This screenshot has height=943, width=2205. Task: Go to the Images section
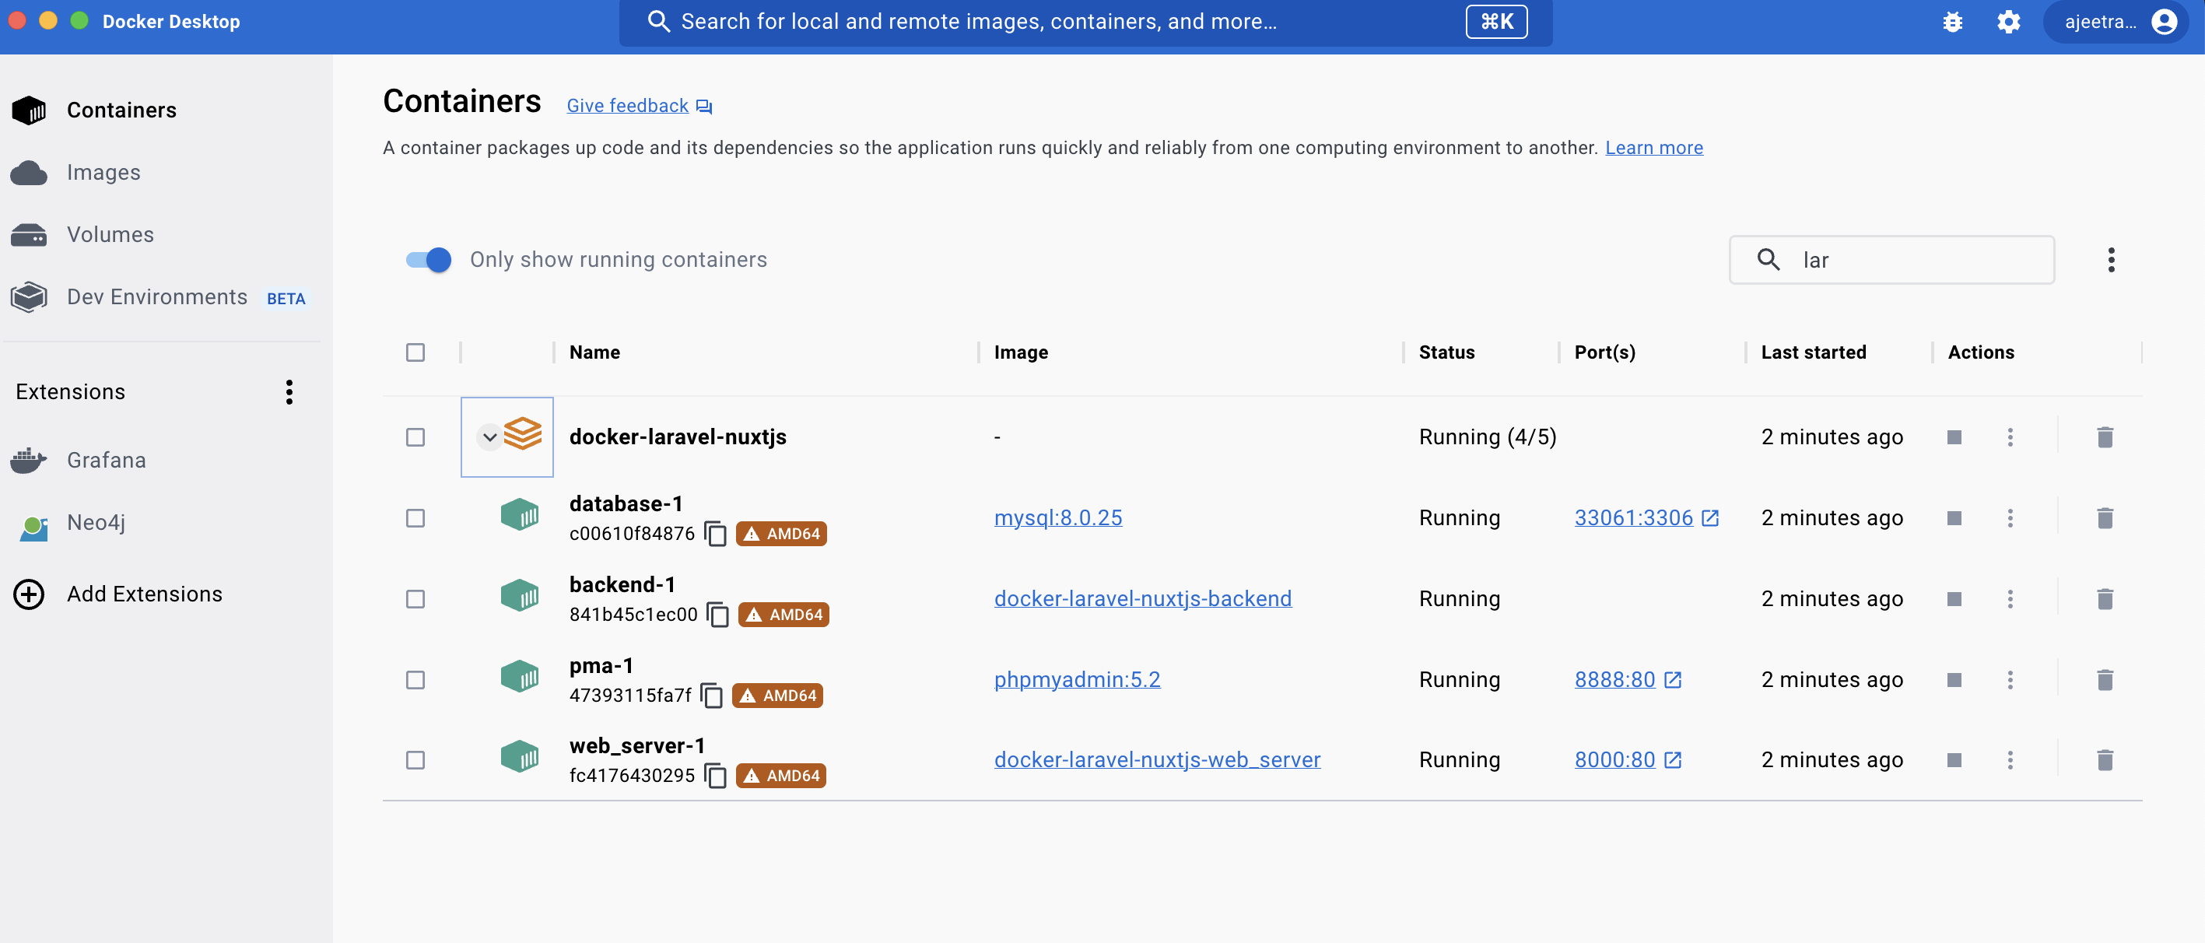click(103, 172)
